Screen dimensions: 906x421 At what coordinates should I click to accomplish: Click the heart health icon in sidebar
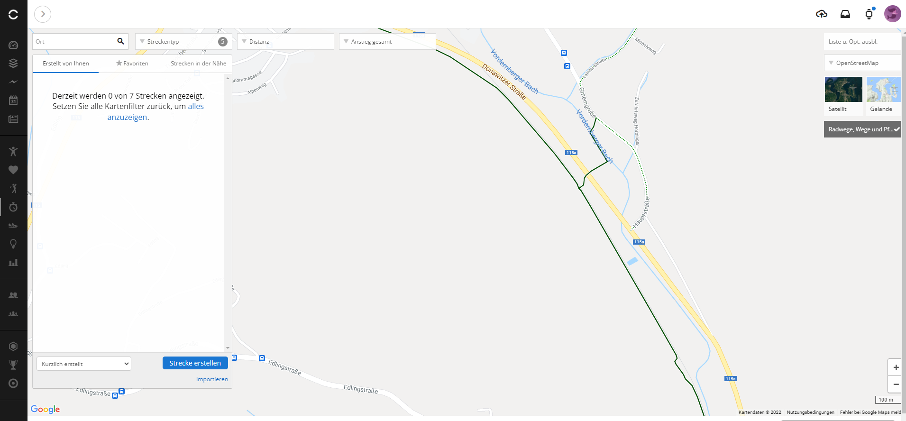[x=13, y=170]
